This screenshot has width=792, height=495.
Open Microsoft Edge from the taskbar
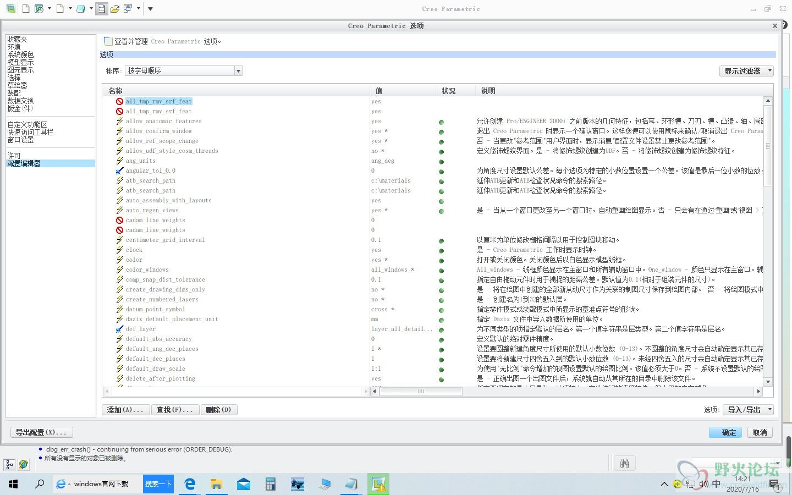(190, 484)
